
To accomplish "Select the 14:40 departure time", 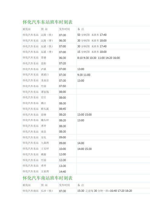I will (62, 172).
